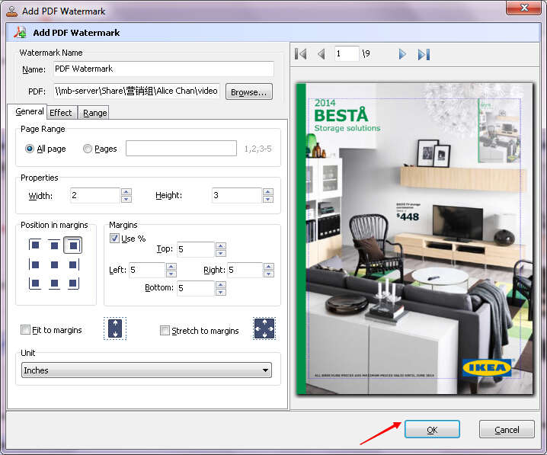The height and width of the screenshot is (455, 547).
Task: Click the Cancel button
Action: click(x=507, y=429)
